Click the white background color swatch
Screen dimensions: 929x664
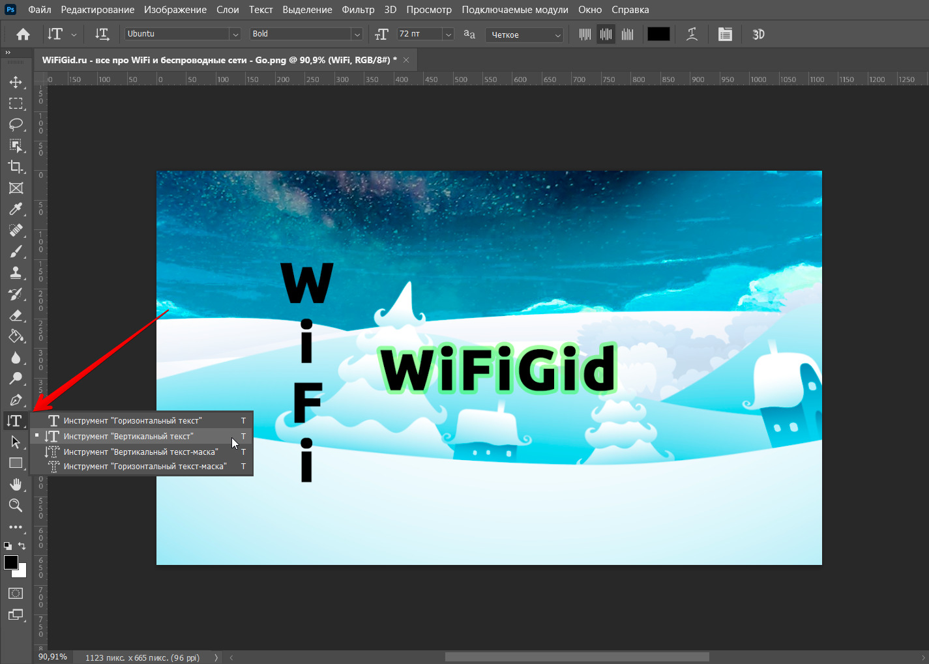coord(22,573)
